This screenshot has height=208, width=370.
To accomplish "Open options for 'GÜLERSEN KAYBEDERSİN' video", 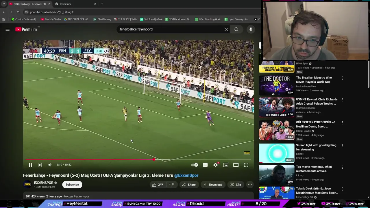I will [x=342, y=122].
